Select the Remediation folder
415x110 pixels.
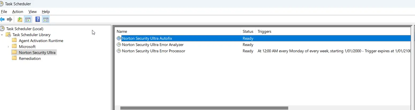pos(30,58)
